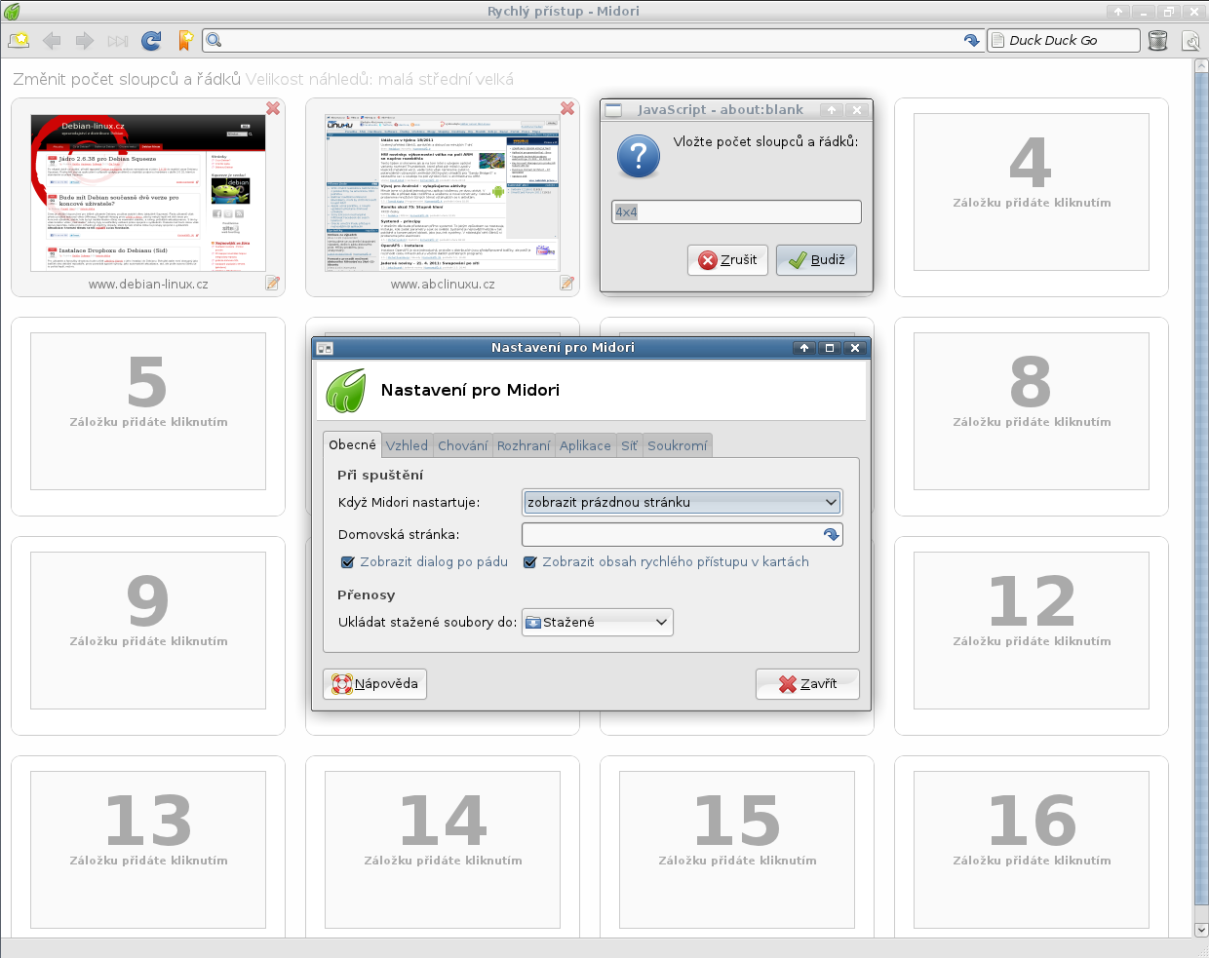1209x958 pixels.
Task: Click the Změnit počet sloupců a řádků link
Action: pos(127,79)
